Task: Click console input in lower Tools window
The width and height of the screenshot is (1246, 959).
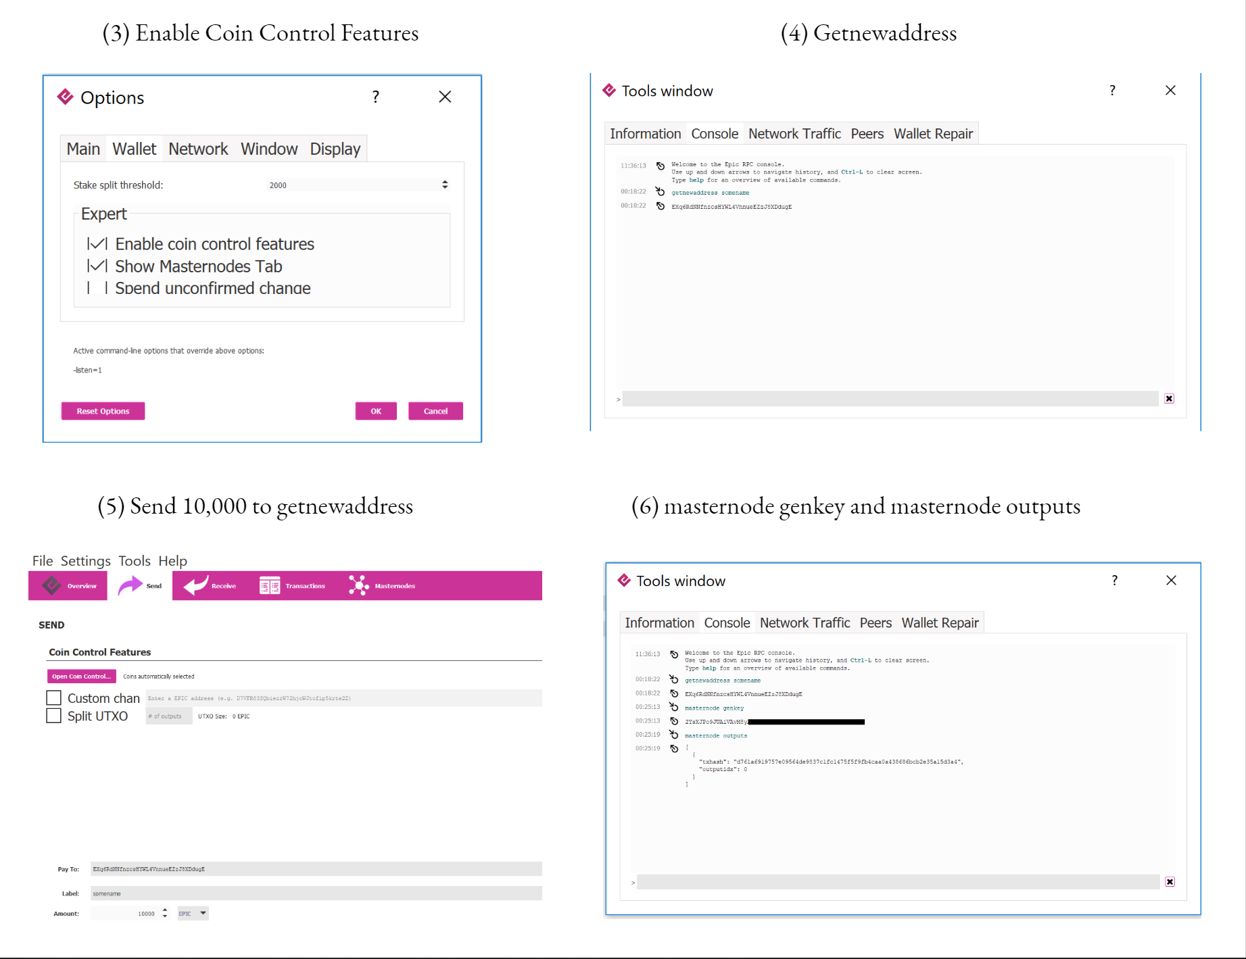Action: (x=898, y=882)
